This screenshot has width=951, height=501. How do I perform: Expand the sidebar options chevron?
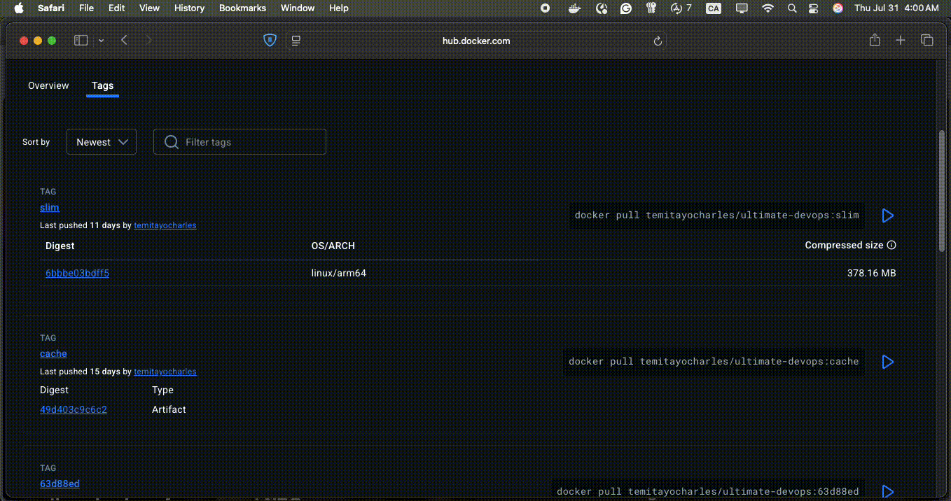point(101,41)
